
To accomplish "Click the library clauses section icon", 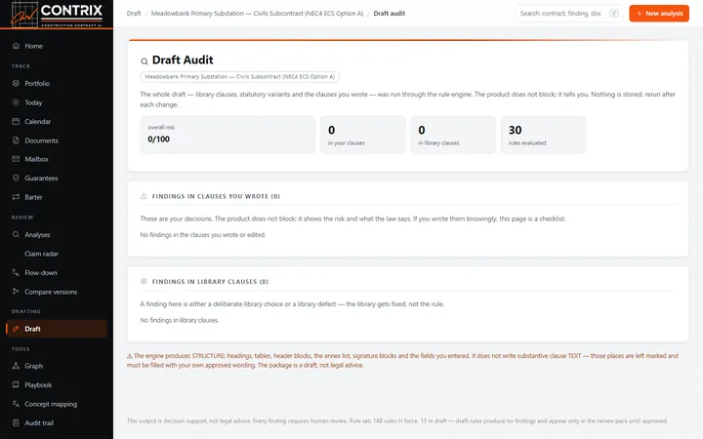I will [x=144, y=281].
